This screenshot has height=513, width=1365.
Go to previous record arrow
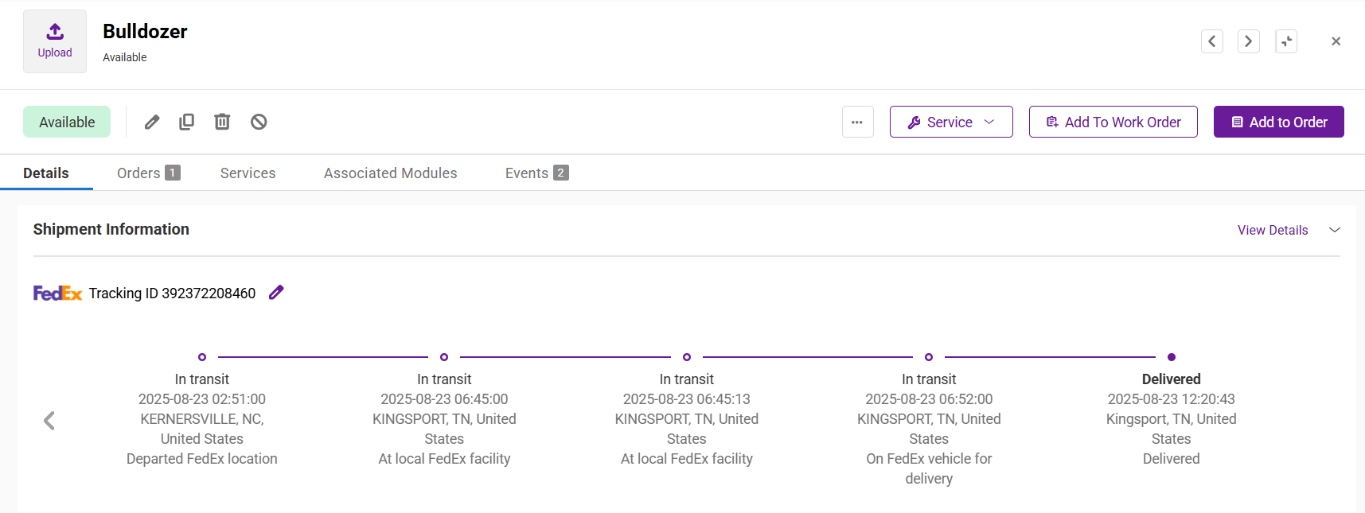[1211, 41]
